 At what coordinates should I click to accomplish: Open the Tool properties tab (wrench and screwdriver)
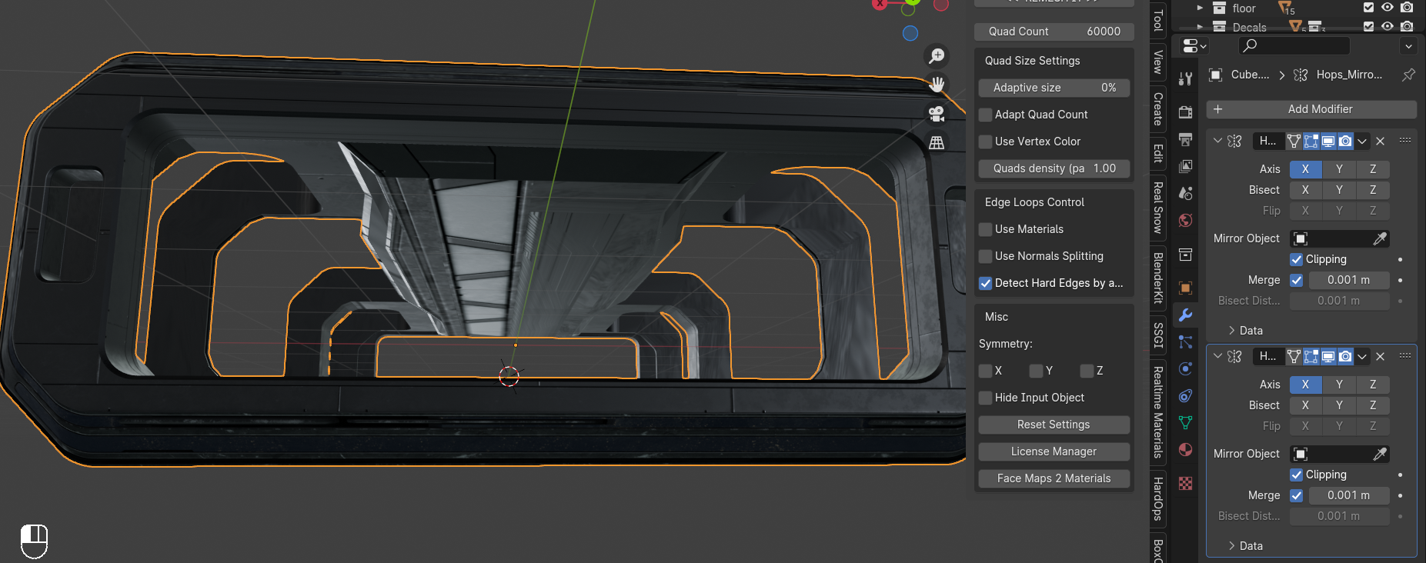pos(1185,78)
